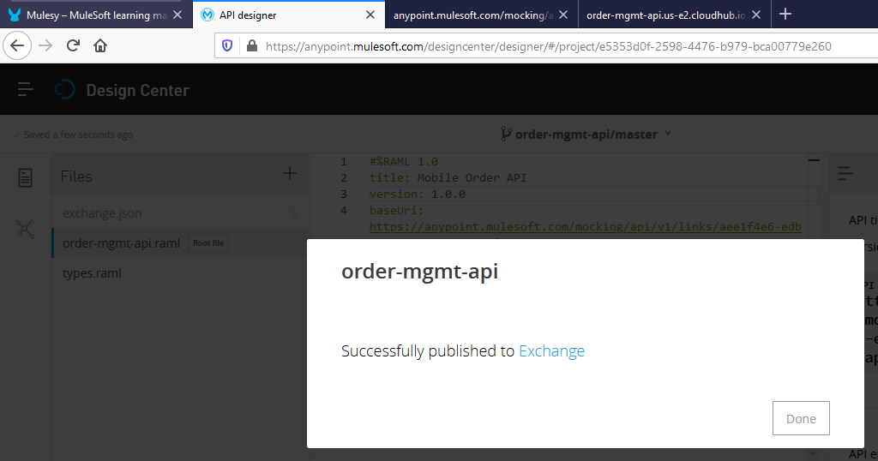Open the Exchange link in dialog

551,350
